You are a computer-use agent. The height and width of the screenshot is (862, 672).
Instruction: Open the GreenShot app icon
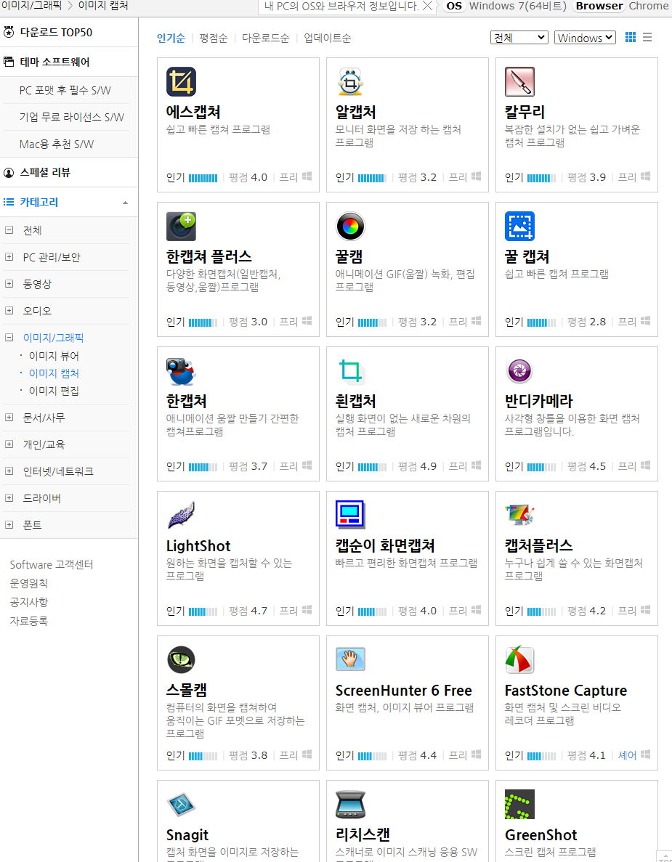click(519, 805)
